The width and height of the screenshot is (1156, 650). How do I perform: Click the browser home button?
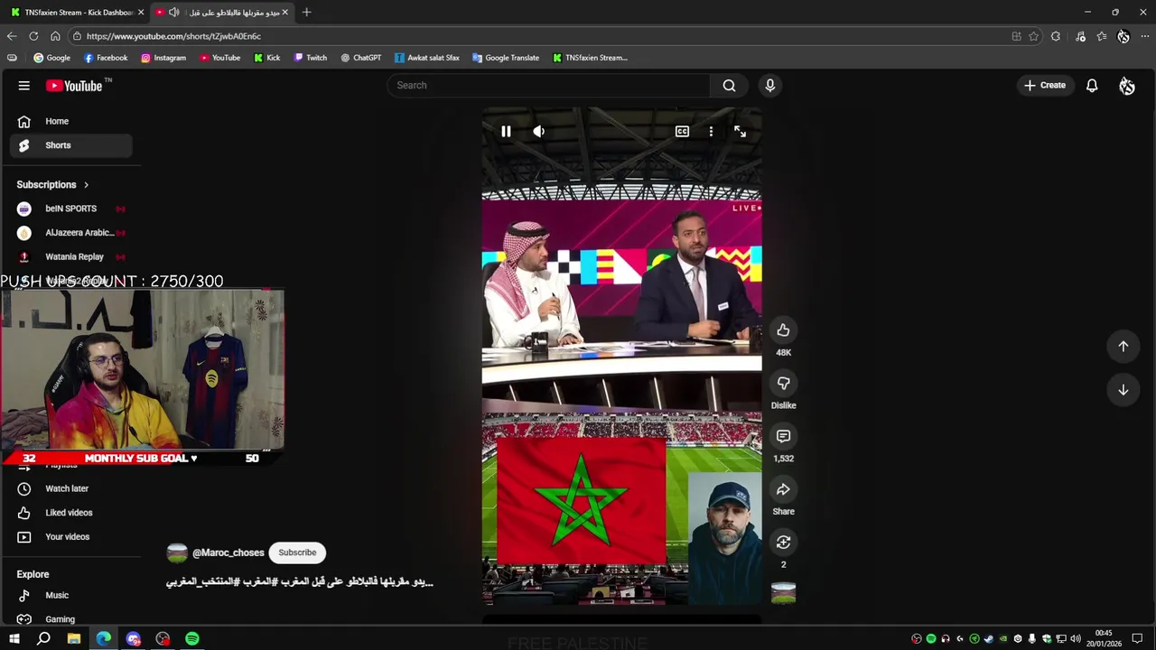tap(55, 36)
